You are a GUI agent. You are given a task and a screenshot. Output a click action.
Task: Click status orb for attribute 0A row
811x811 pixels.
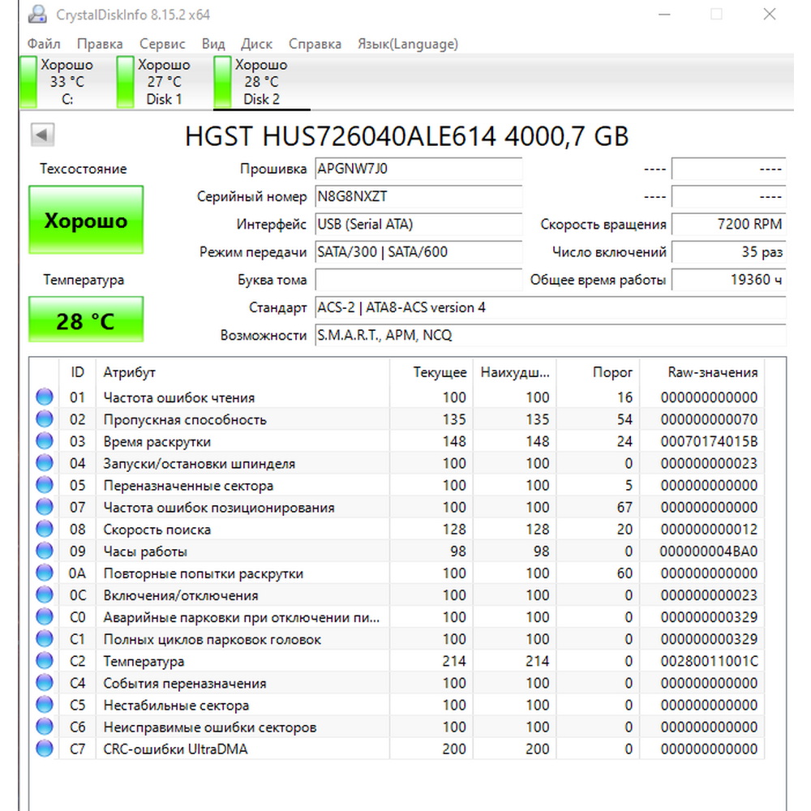point(45,573)
